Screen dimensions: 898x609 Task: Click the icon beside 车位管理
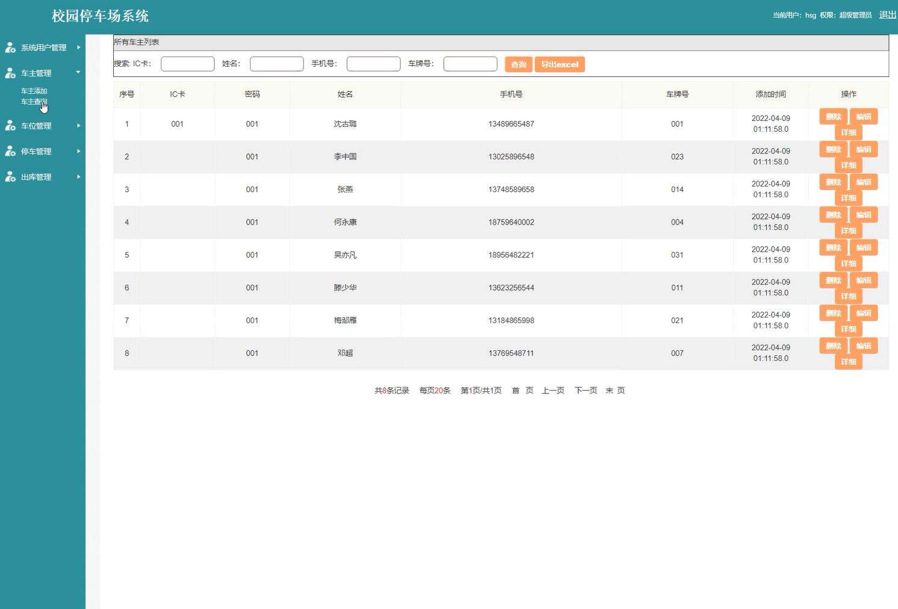pyautogui.click(x=10, y=126)
